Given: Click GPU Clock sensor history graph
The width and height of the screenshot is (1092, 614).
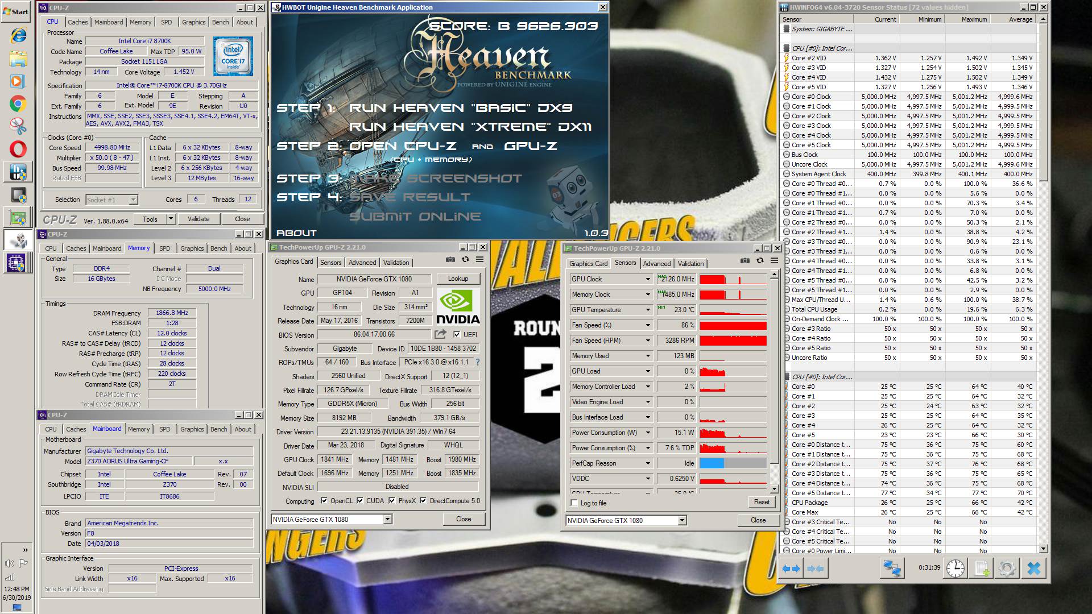Looking at the screenshot, I should 733,279.
